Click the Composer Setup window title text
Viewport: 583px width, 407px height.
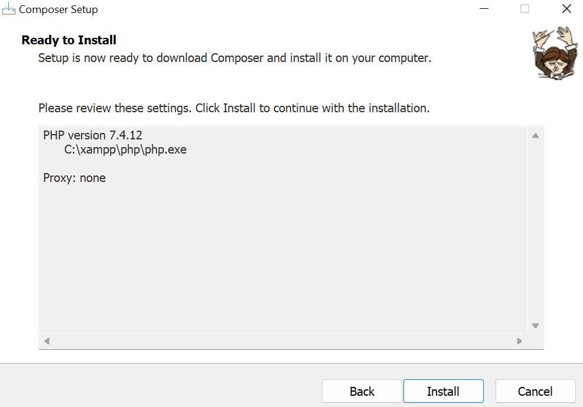58,9
